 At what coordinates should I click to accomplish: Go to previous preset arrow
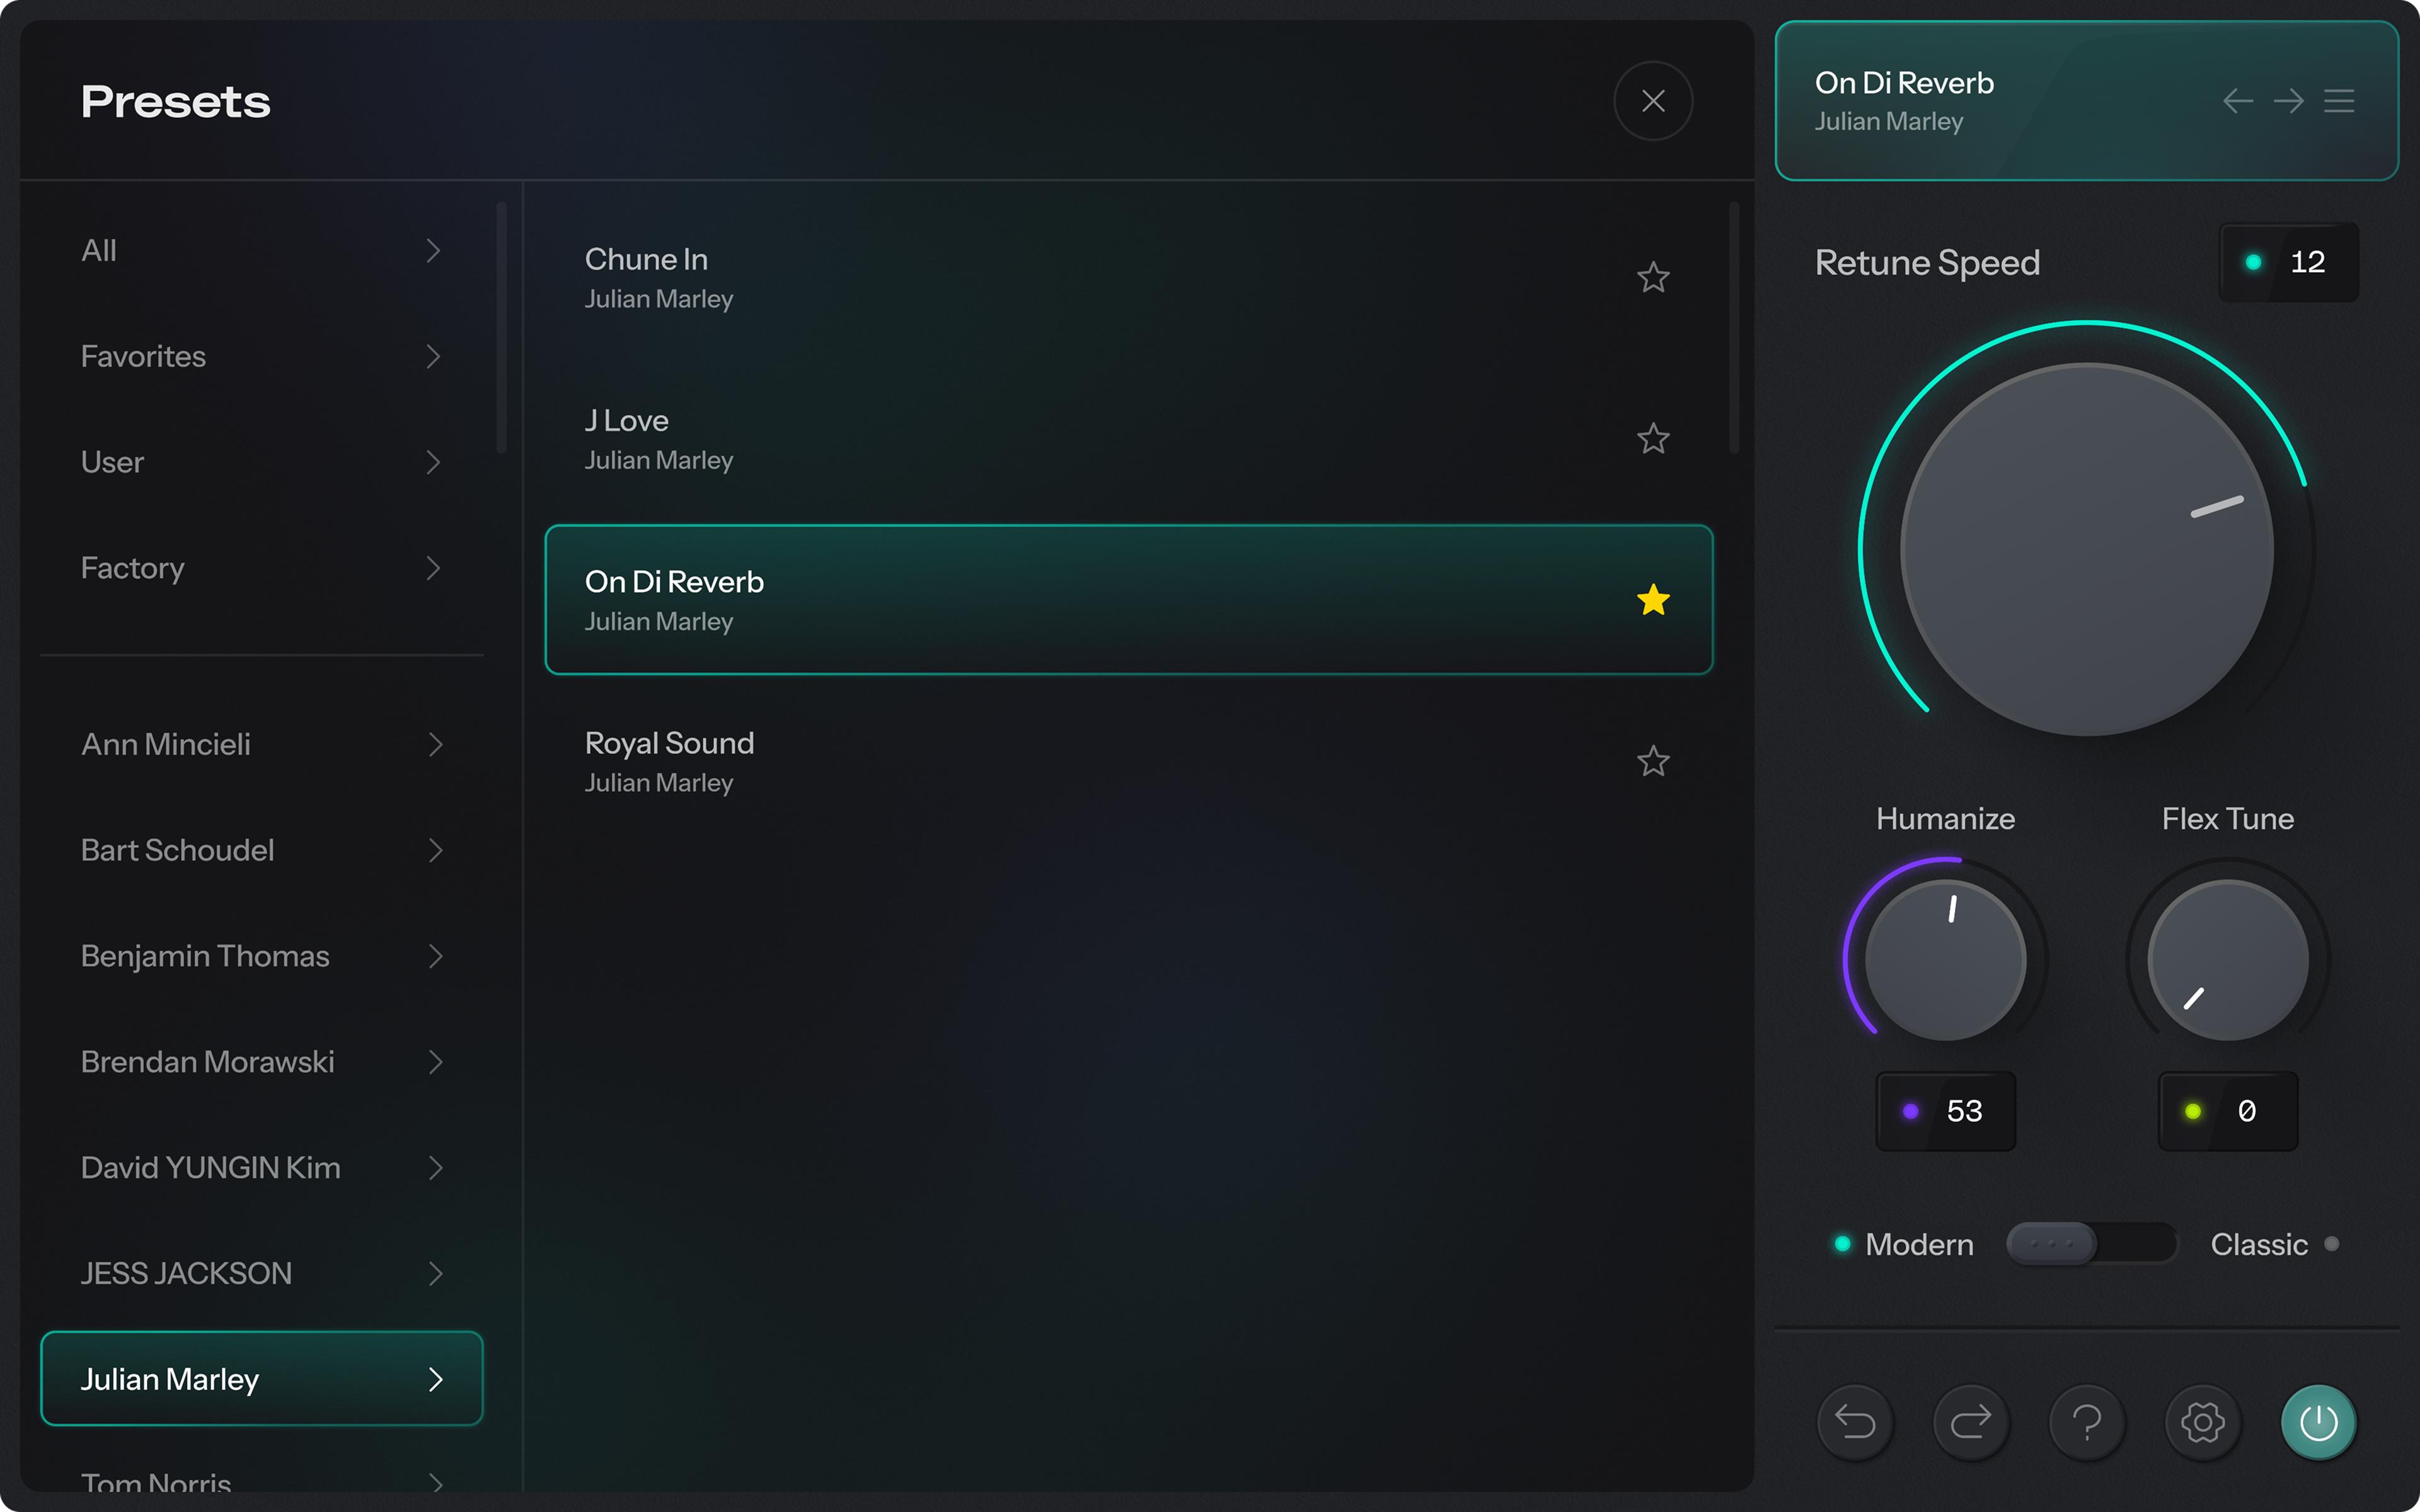[2238, 101]
